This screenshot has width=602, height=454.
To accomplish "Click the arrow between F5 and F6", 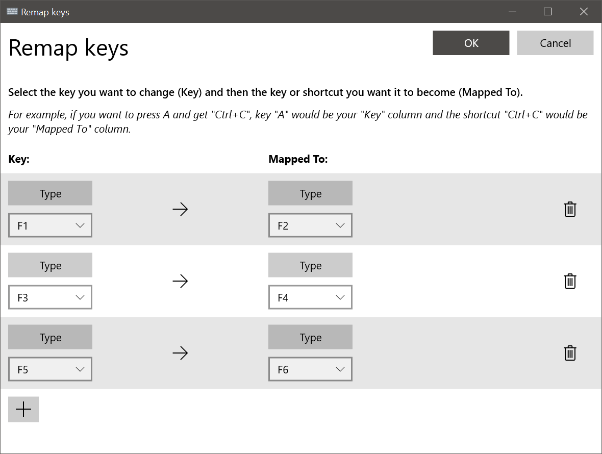I will pos(180,353).
